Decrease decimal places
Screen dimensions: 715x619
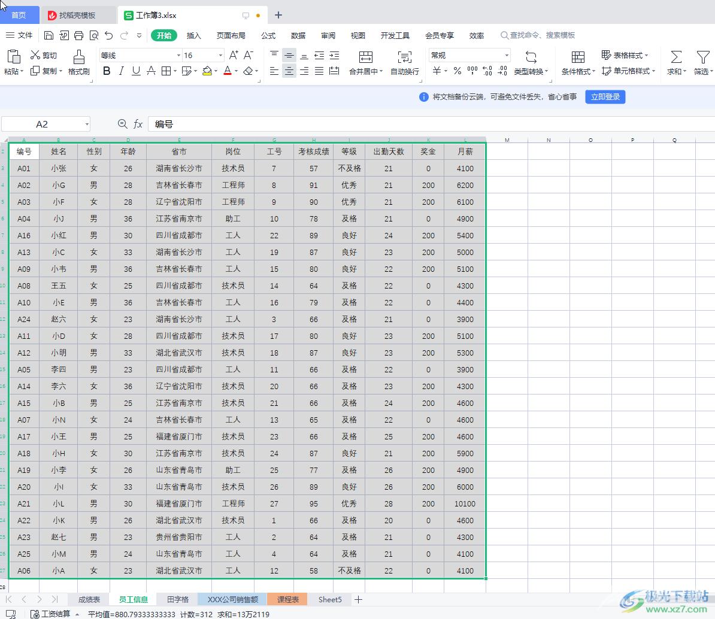[x=502, y=71]
